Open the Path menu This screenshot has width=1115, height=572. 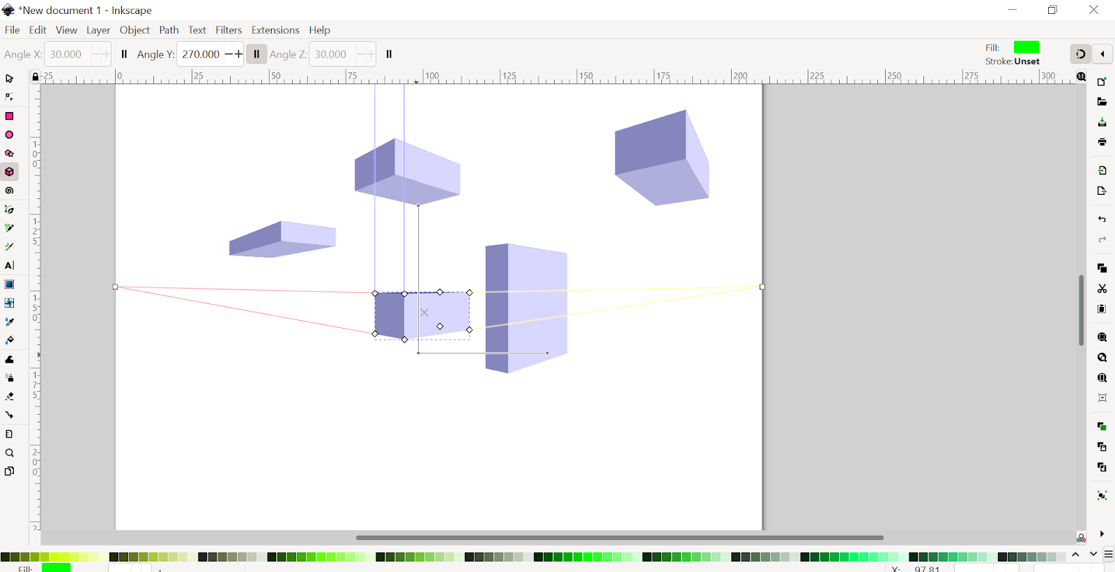click(x=169, y=30)
